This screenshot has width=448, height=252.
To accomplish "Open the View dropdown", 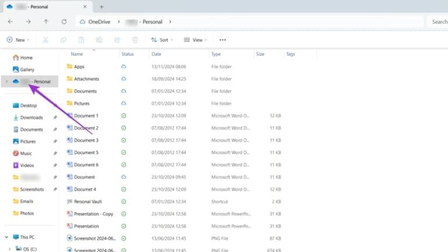I will 195,40.
